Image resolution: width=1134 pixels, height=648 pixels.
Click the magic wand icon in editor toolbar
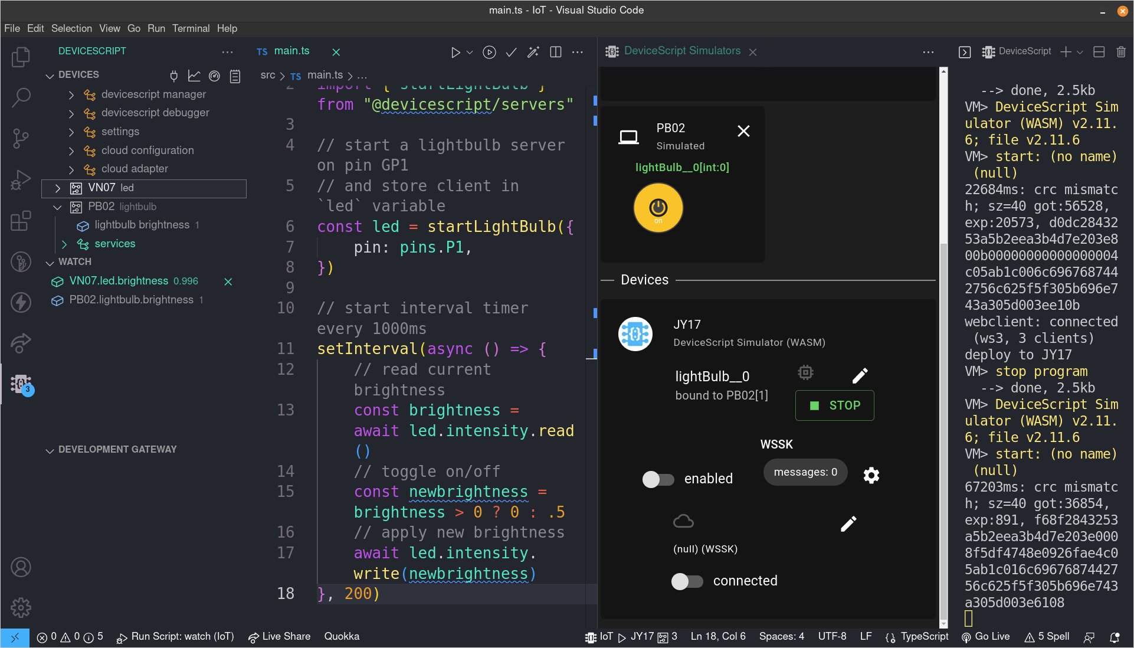pyautogui.click(x=533, y=52)
